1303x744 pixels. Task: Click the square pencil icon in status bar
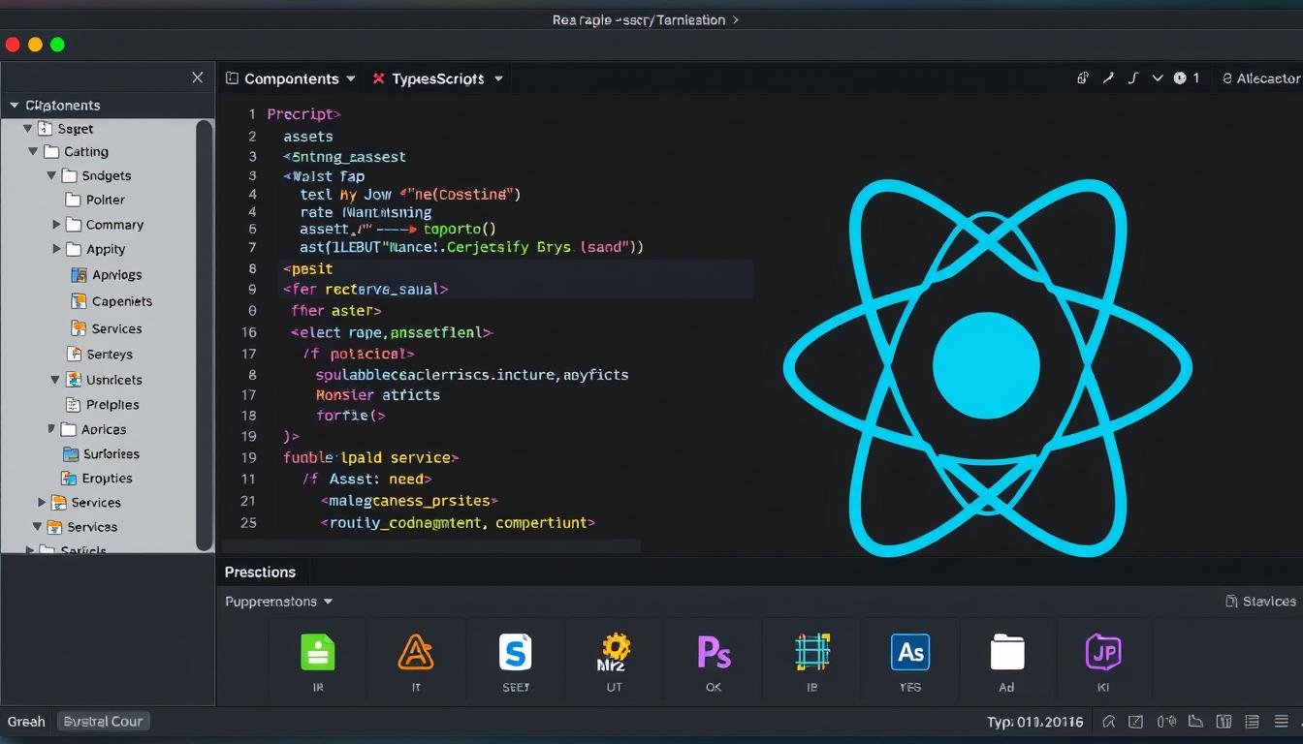coord(1137,722)
